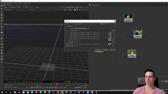Open the Draw nodes toolbar icon
The image size is (168, 94).
point(2,9)
